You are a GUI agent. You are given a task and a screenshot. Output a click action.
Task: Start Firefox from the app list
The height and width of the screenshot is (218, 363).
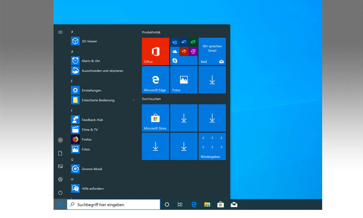coord(103,139)
